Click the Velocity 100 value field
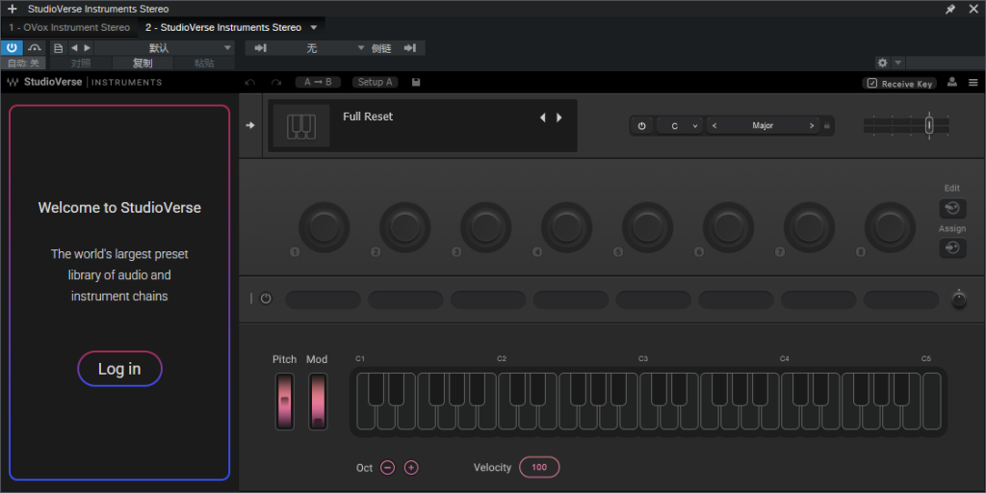 (x=539, y=467)
